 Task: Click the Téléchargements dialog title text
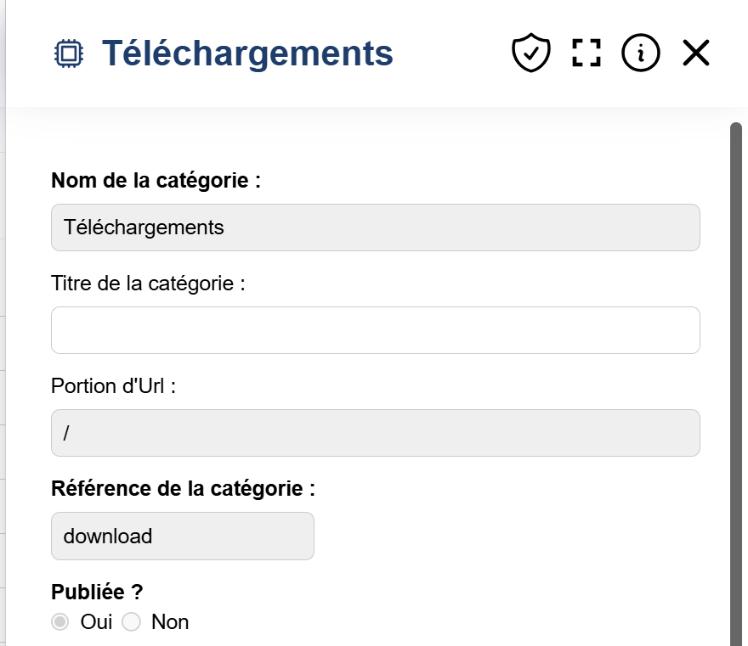click(246, 53)
